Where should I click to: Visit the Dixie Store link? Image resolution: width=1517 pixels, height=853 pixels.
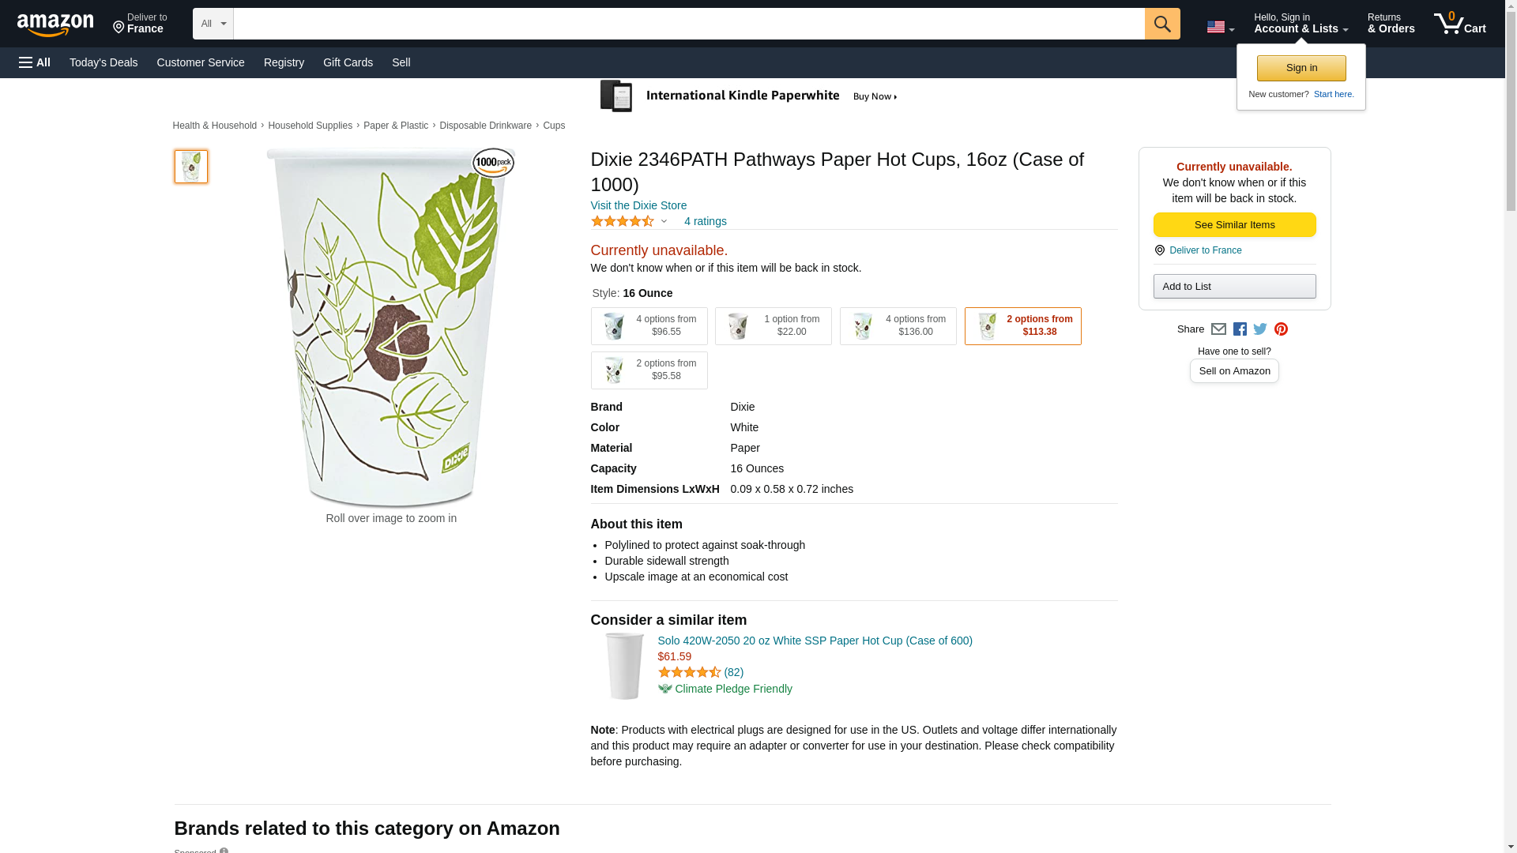click(x=638, y=205)
